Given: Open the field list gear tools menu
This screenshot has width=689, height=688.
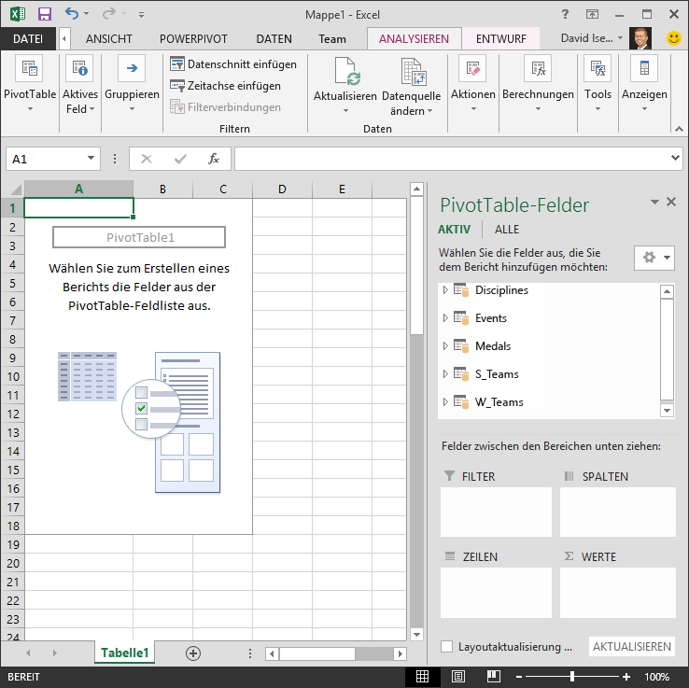Looking at the screenshot, I should [654, 258].
